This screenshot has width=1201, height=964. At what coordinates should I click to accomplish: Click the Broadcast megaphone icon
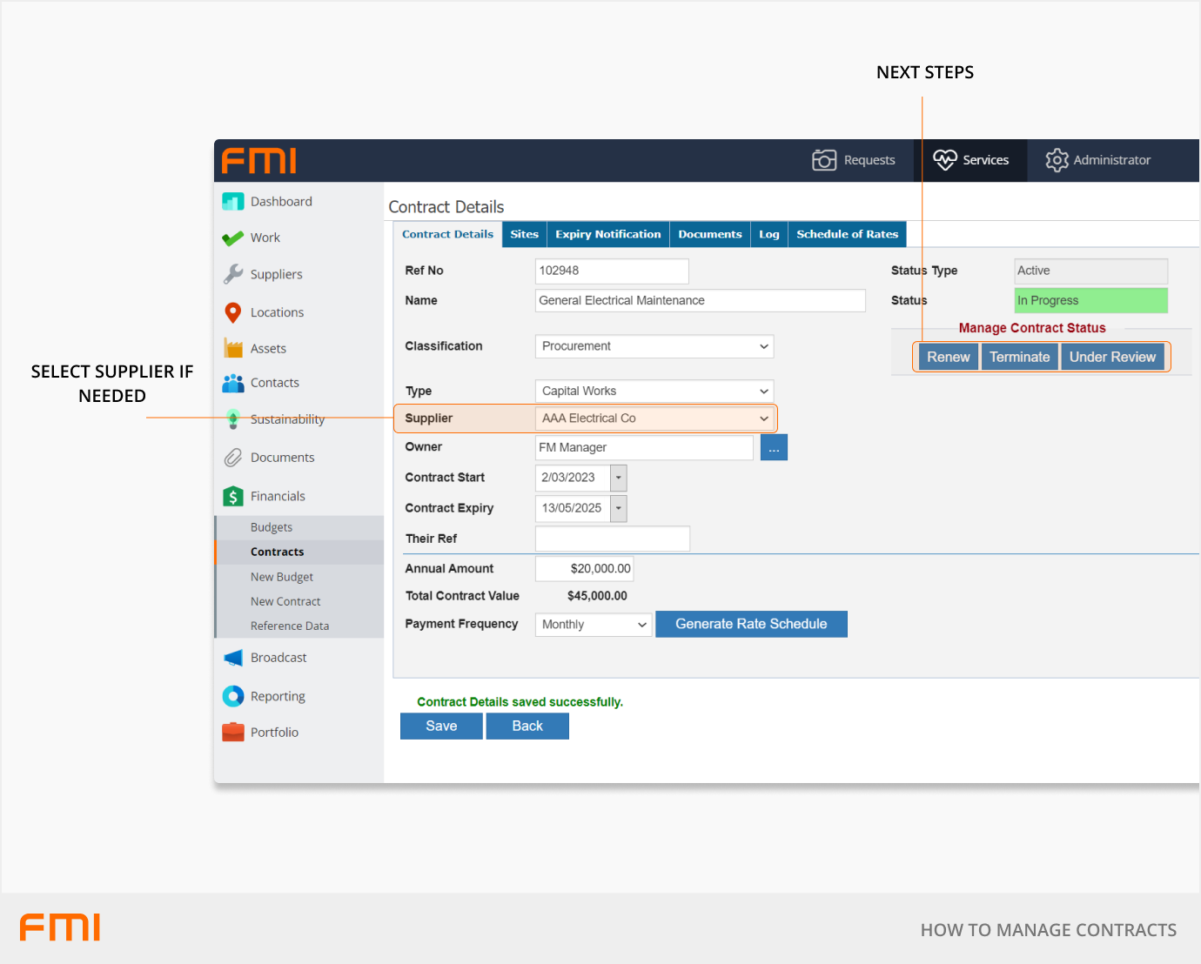233,658
